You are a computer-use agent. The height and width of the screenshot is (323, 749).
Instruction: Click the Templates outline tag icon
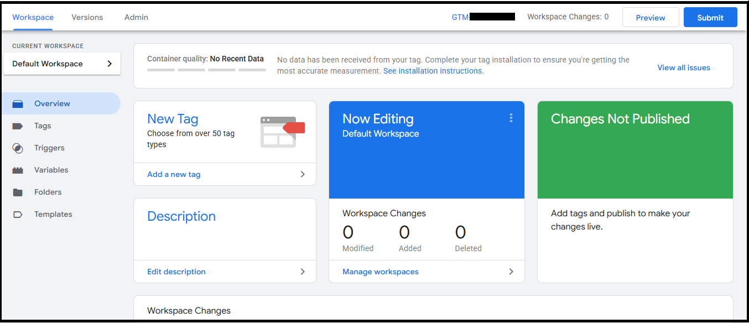[18, 214]
